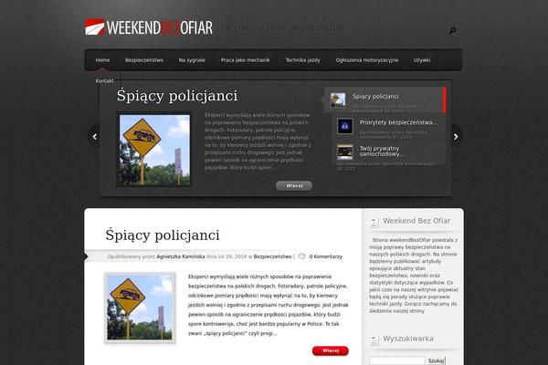Advance slider with right arrow
Image resolution: width=548 pixels, height=365 pixels.
pos(456,137)
